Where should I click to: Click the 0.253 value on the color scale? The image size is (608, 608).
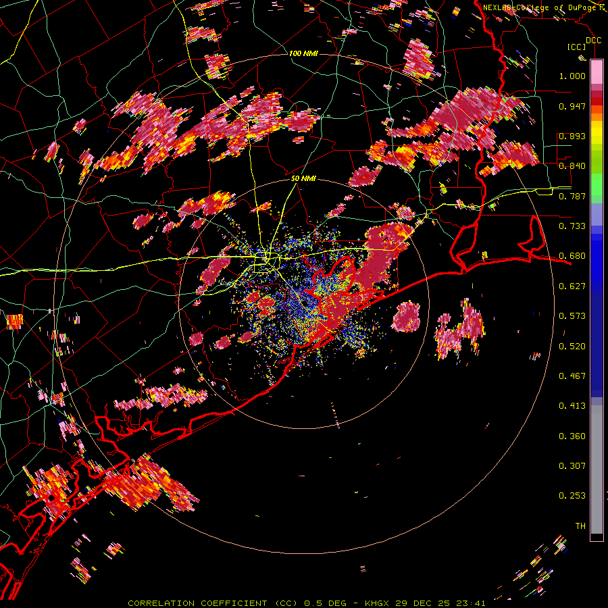[x=572, y=496]
